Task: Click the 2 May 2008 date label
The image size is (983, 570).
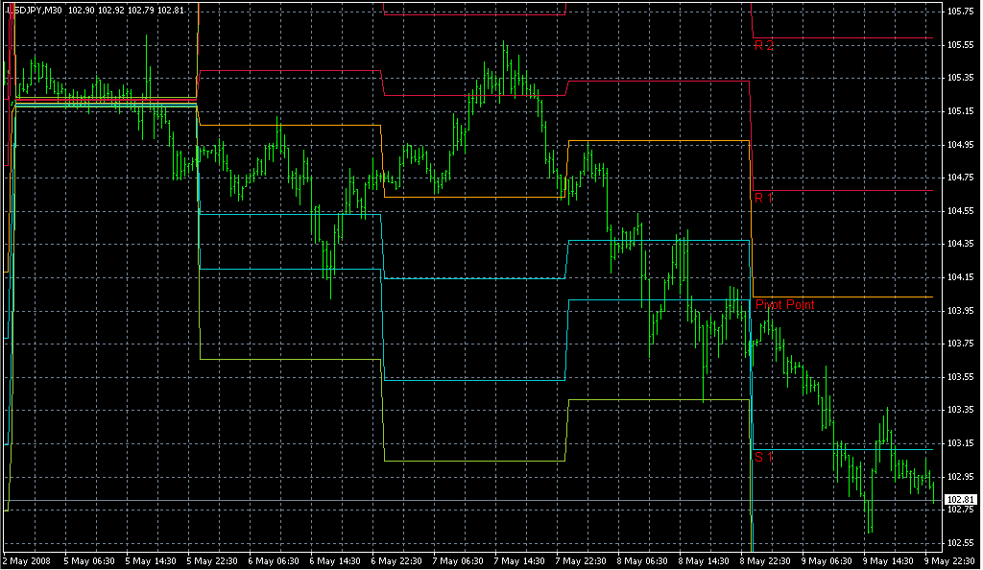Action: click(x=26, y=560)
